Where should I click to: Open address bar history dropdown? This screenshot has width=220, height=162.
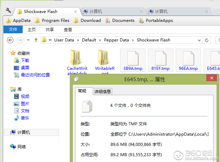[199, 40]
